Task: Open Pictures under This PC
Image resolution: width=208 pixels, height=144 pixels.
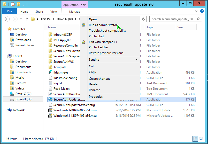Action: click(21, 83)
